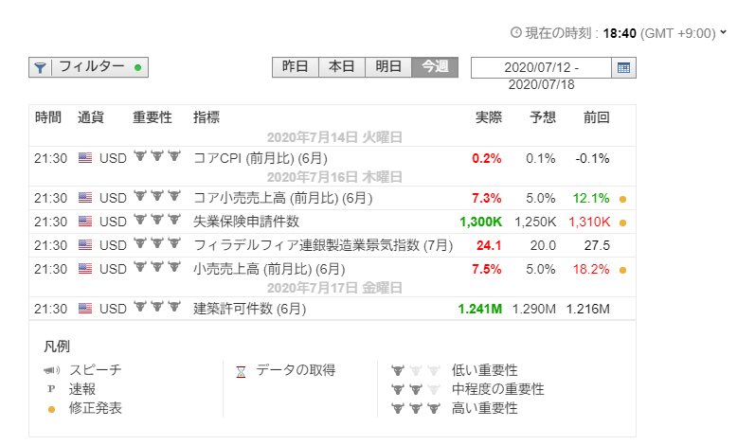This screenshot has height=445, width=737.
Task: Open 失業保険申請件数 indicator details
Action: pyautogui.click(x=246, y=222)
